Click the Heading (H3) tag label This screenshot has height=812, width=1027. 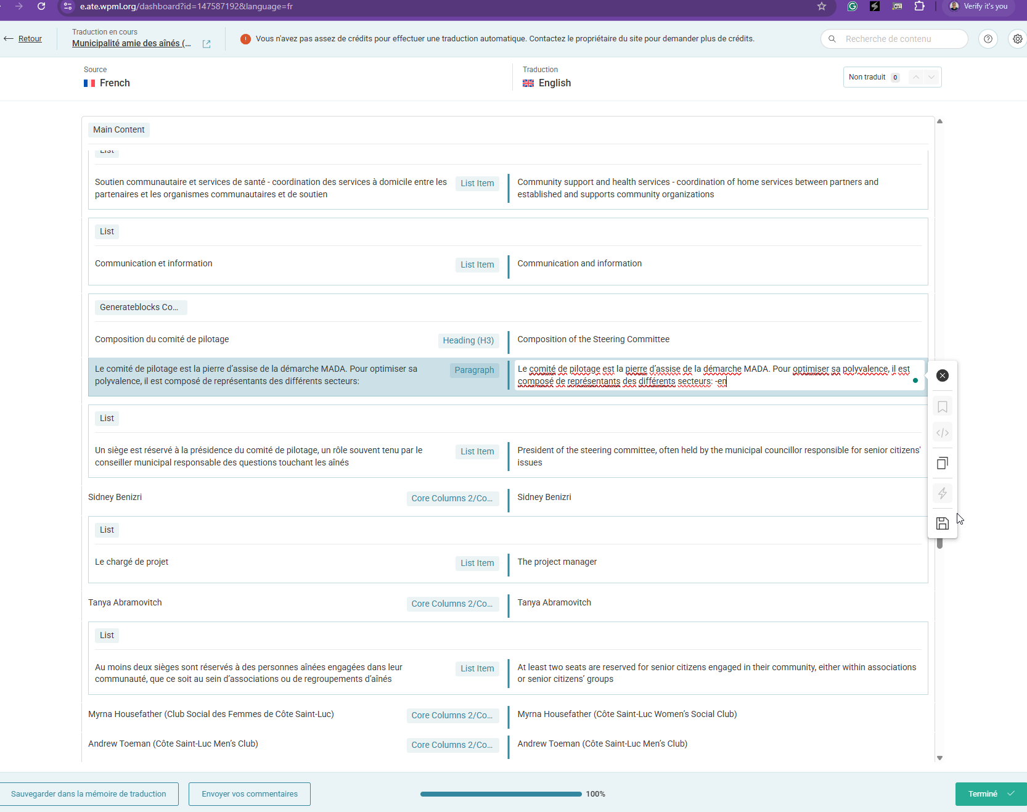coord(468,340)
